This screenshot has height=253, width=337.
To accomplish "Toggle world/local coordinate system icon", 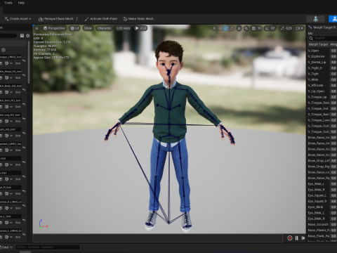I will (x=239, y=28).
